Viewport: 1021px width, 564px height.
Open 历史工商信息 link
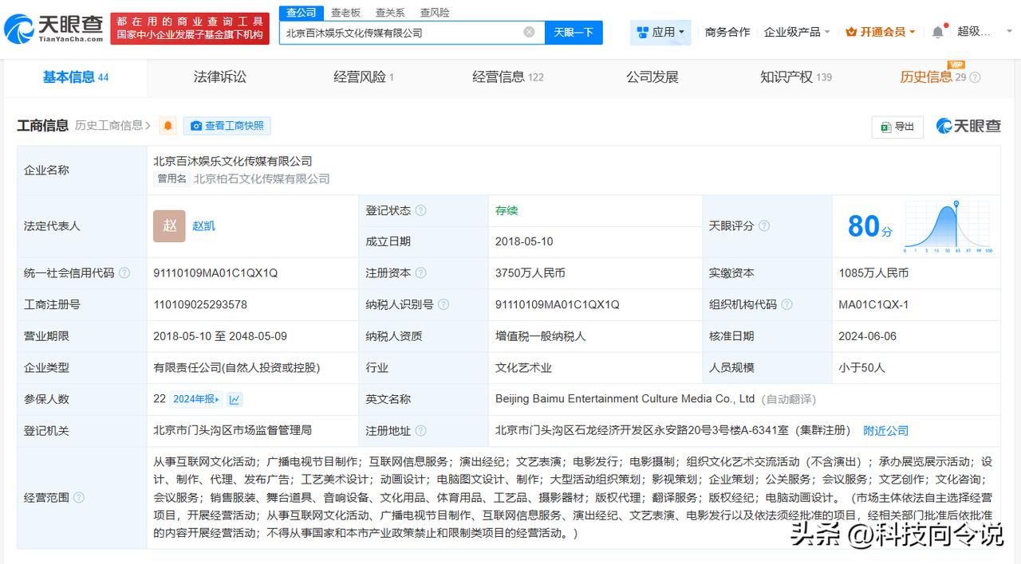112,125
